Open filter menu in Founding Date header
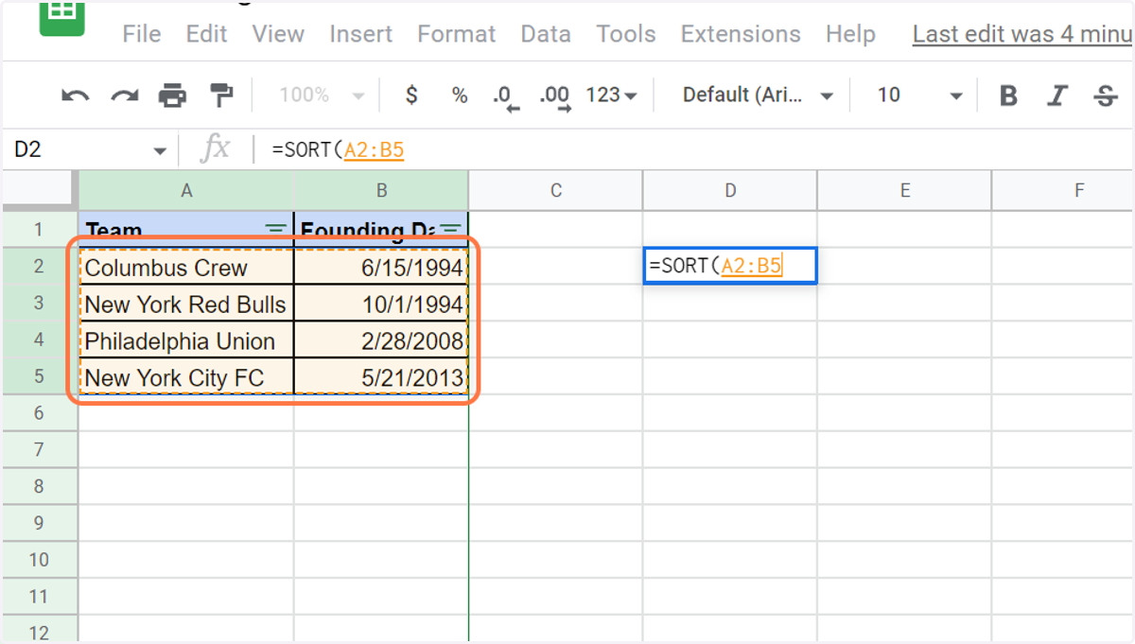Viewport: 1135px width, 644px height. click(x=452, y=229)
